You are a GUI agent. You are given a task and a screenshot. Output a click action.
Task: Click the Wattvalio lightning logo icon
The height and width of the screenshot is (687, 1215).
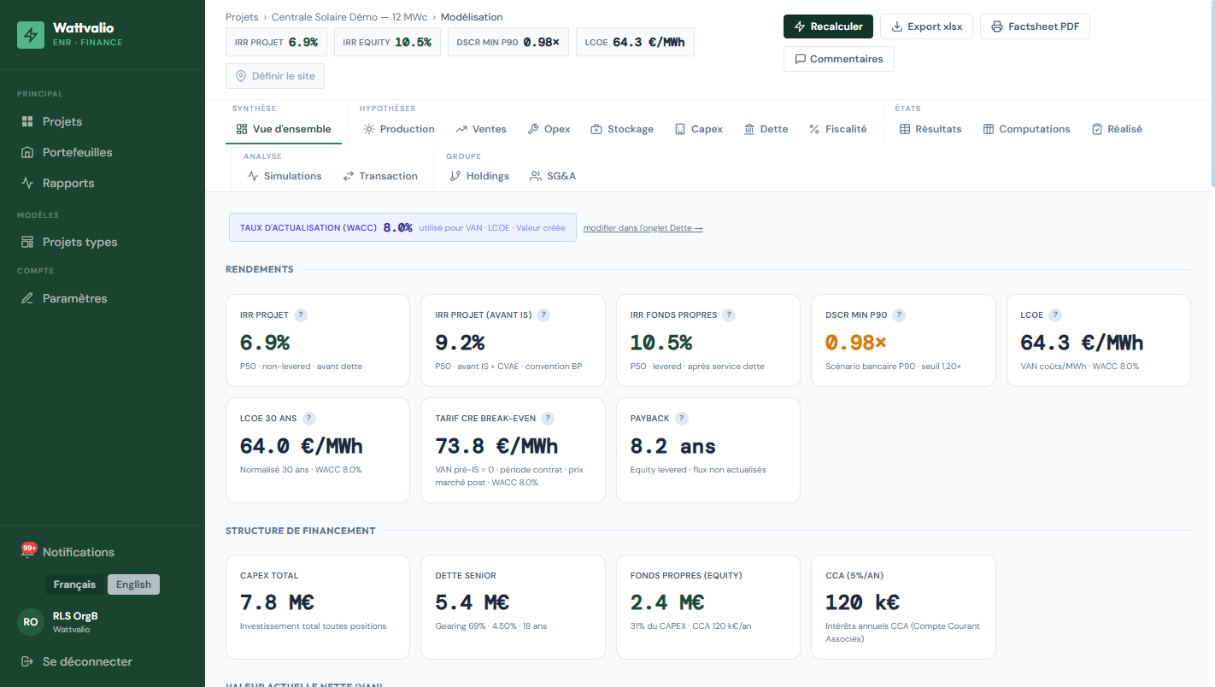31,35
